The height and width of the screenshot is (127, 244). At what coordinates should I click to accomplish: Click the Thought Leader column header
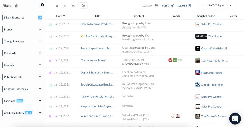(205, 16)
